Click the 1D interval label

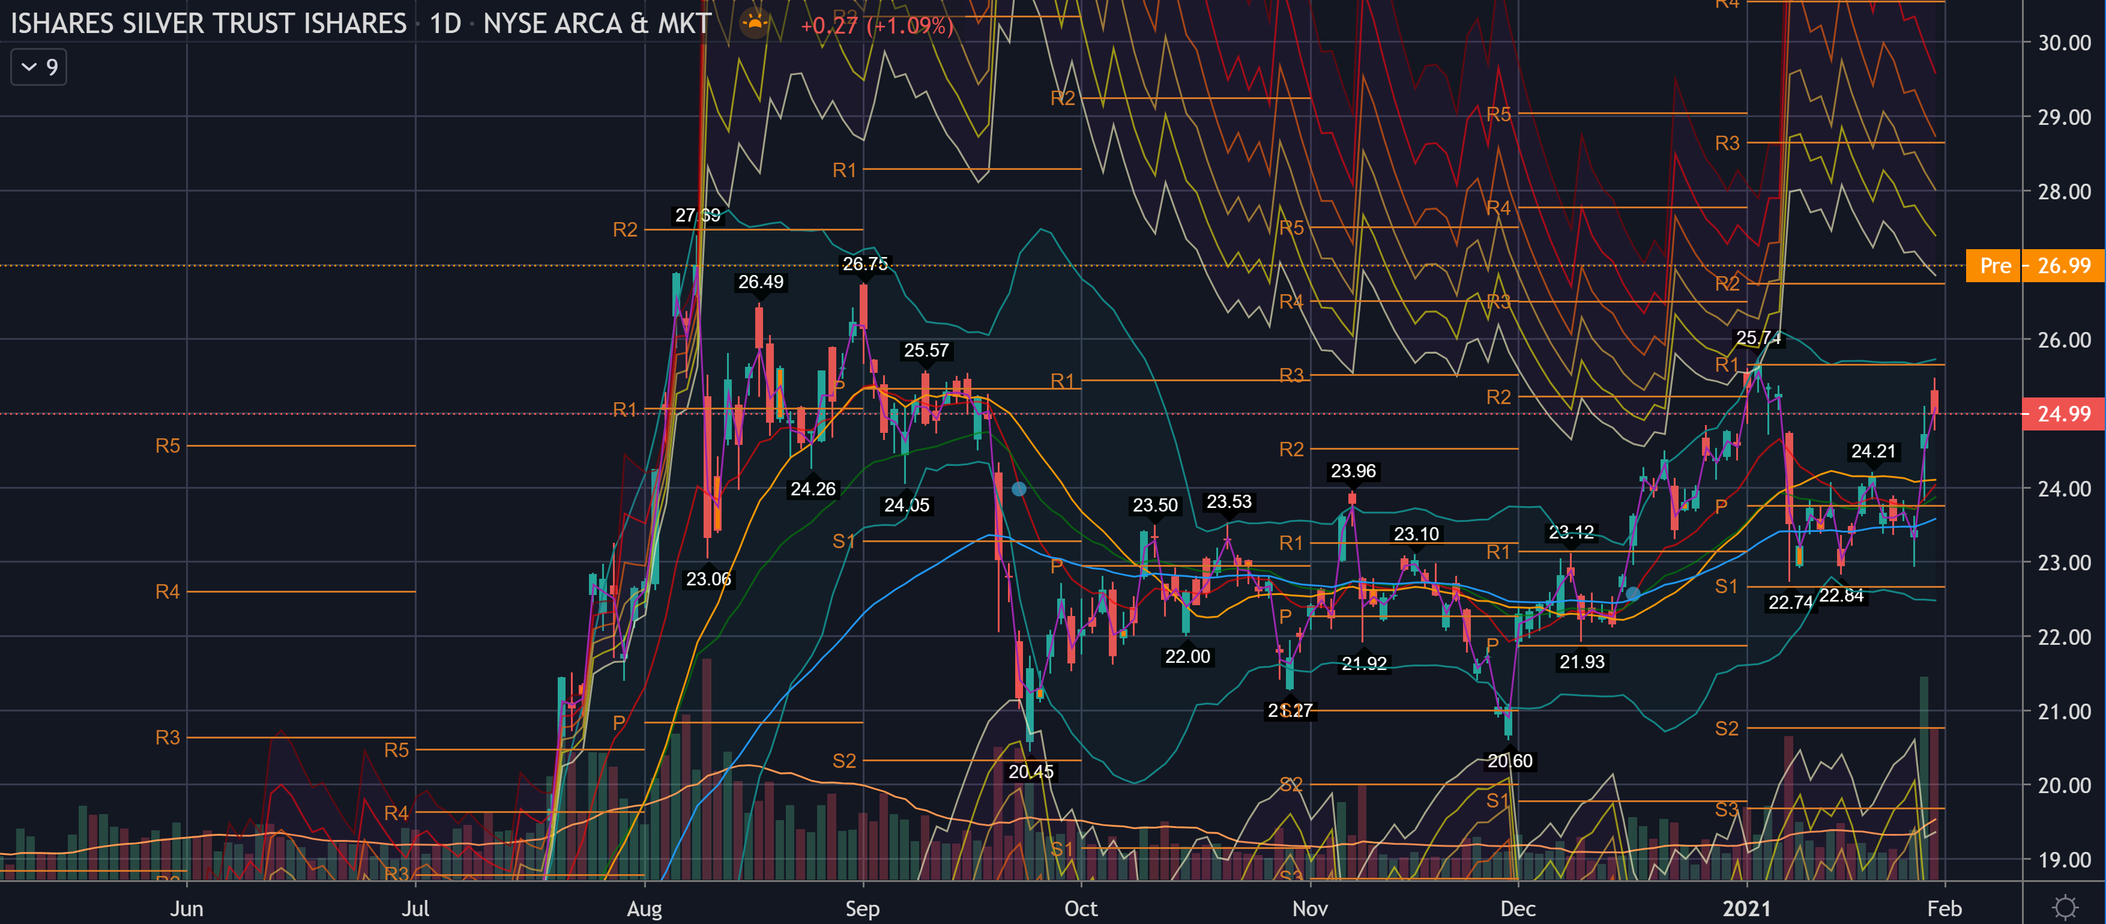[x=445, y=23]
